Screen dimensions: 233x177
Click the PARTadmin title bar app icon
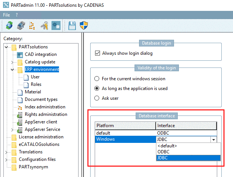[x=6, y=5]
